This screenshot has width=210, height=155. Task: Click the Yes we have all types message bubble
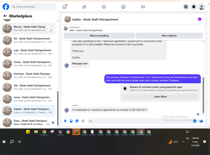(152, 79)
